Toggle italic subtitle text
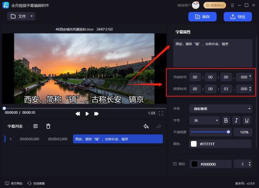 (x=236, y=120)
